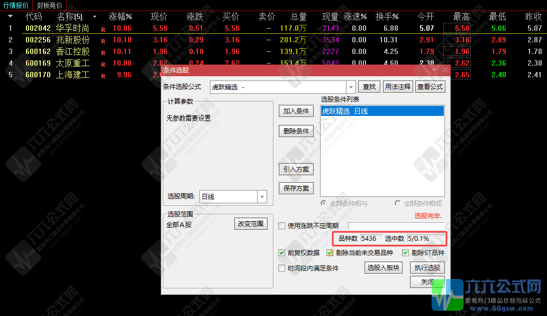
Task: Click the 查找 button
Action: click(369, 86)
